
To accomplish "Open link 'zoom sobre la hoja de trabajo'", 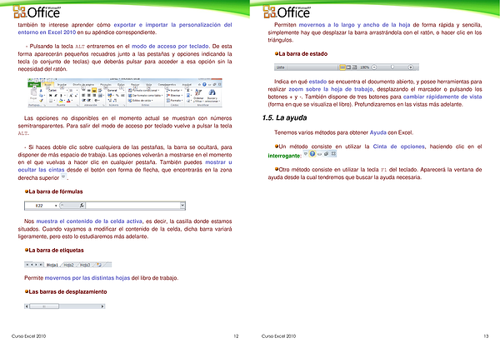I will pos(331,89).
